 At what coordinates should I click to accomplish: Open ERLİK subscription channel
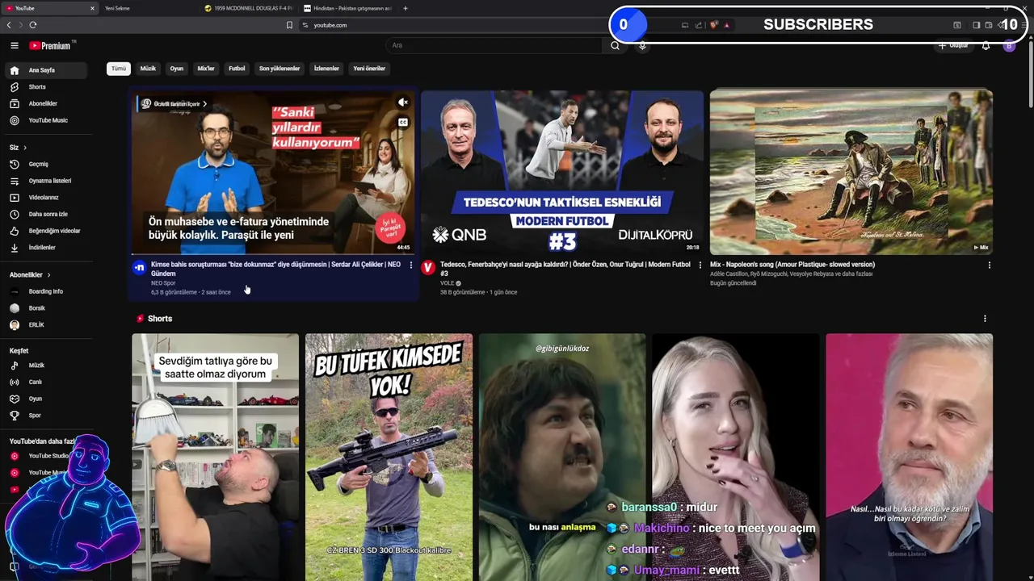coord(47,325)
